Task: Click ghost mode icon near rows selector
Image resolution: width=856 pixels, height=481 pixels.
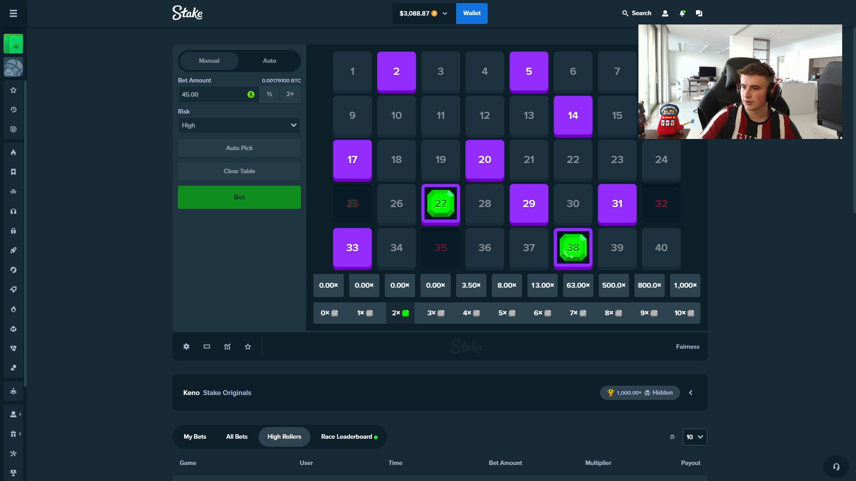Action: (672, 437)
